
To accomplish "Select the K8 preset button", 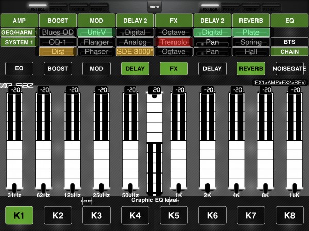I will click(x=289, y=215).
